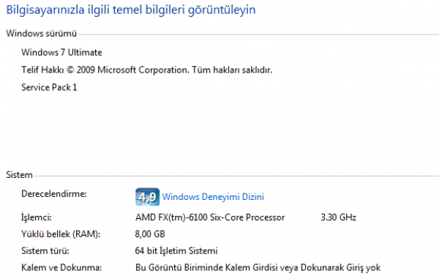This screenshot has height=279, width=439.
Task: Click the divider line beside Sistem header
Action: point(236,176)
